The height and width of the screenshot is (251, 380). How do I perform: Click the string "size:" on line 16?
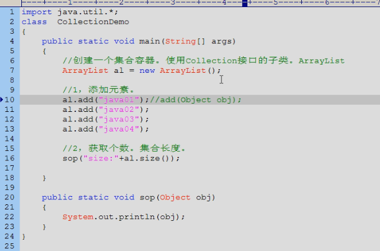(101, 159)
